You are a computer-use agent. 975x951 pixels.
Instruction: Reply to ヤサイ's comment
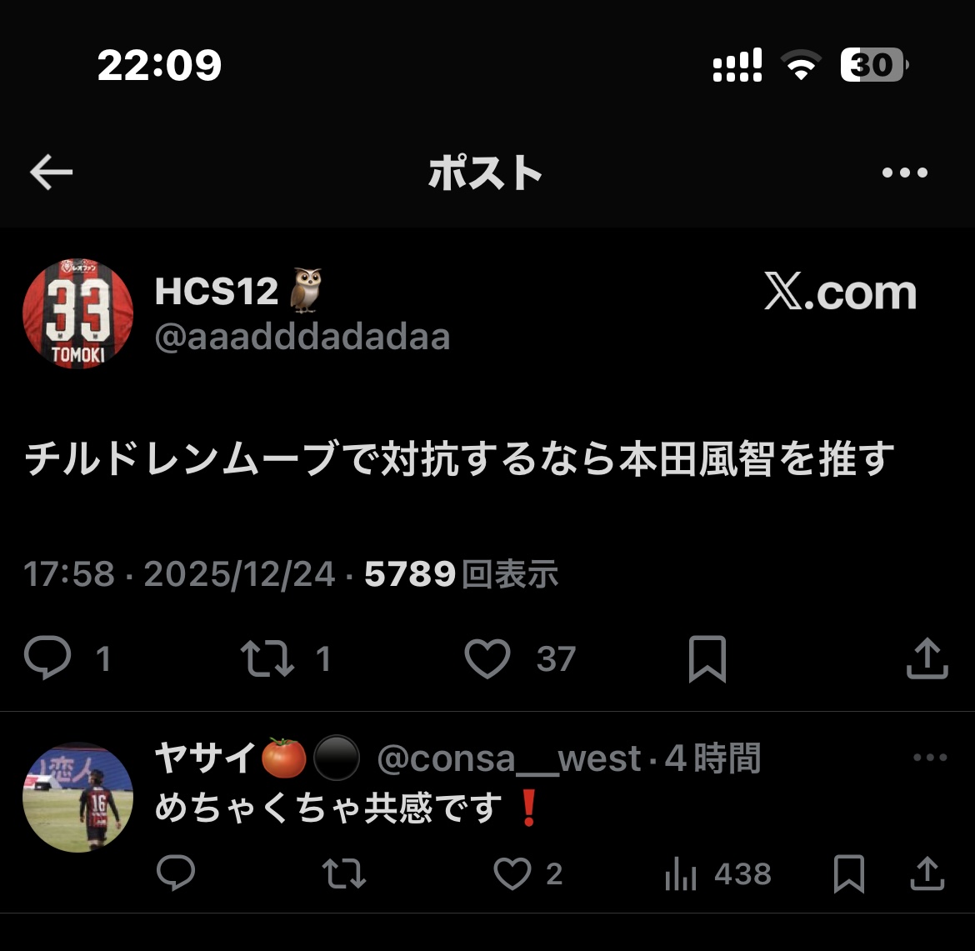[x=176, y=873]
